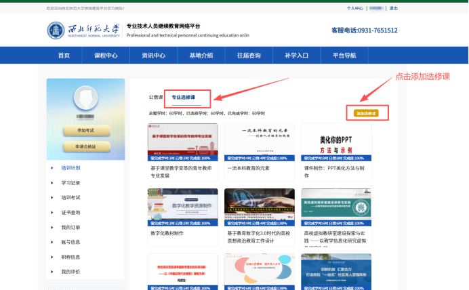Open 我的订单 in the sidebar
Viewport: 469px width, 290px height.
(71, 228)
